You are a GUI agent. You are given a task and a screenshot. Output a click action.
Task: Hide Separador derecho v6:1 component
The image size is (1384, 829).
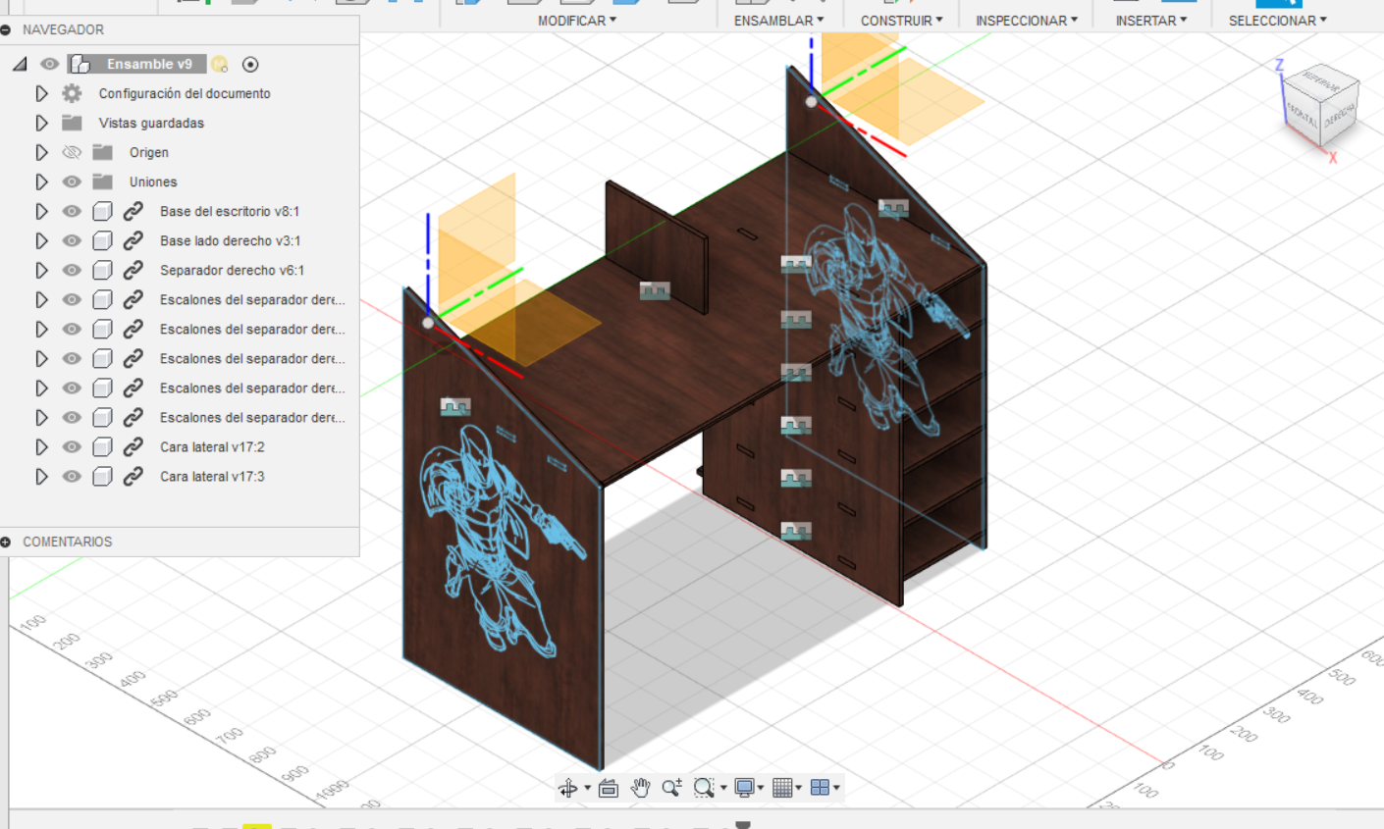72,270
